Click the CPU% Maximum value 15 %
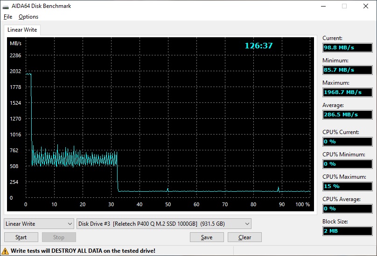 pos(348,186)
